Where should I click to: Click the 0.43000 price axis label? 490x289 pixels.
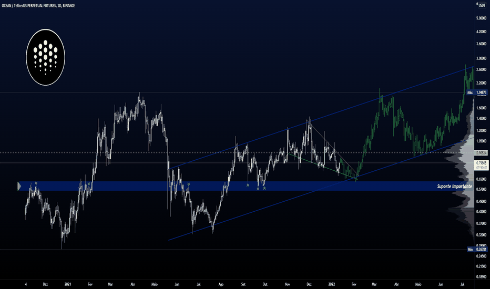pos(481,212)
